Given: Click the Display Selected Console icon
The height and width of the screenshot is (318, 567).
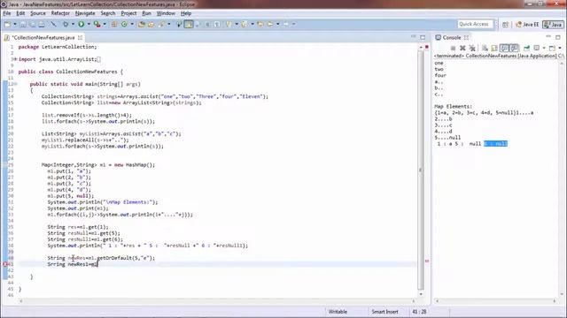Looking at the screenshot, I should coord(537,48).
